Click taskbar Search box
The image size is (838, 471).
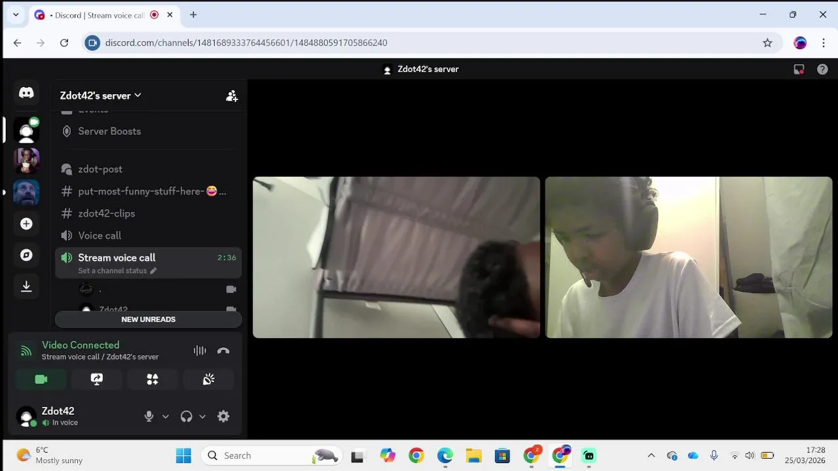(x=271, y=455)
